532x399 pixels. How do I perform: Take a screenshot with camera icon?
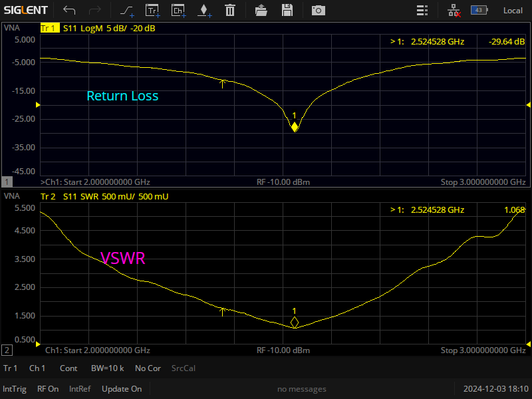(319, 11)
